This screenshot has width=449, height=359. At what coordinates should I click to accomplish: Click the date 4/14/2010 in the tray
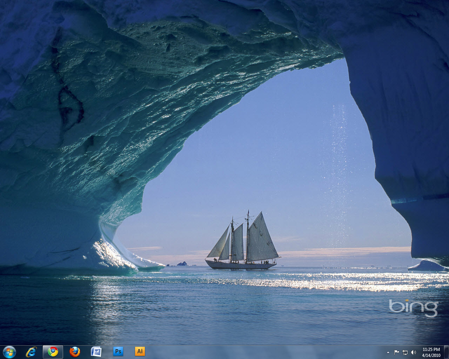431,355
